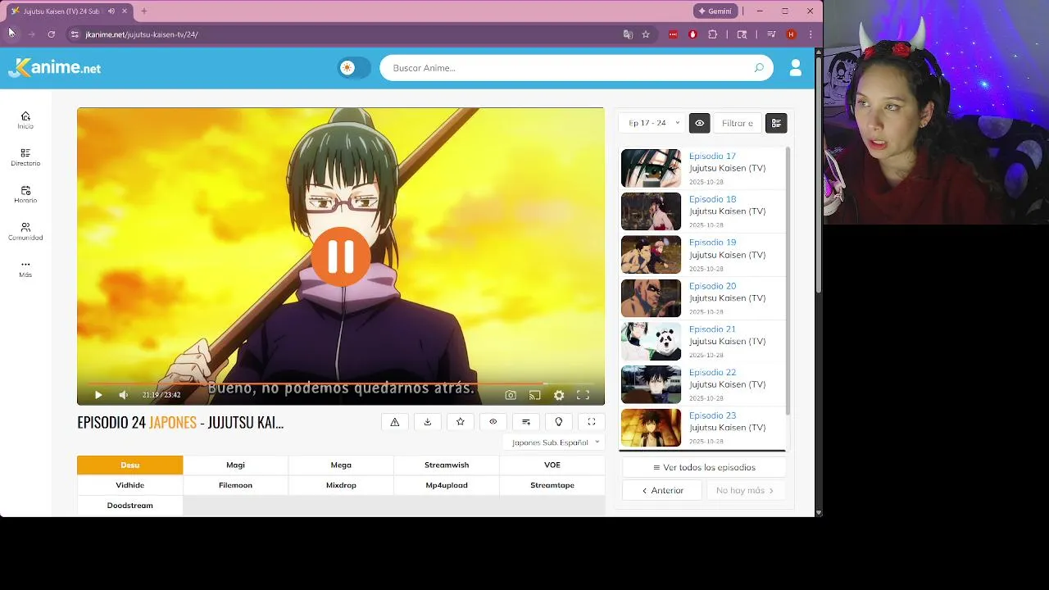Viewport: 1049px width, 590px height.
Task: Open Horario in the sidebar
Action: [25, 194]
